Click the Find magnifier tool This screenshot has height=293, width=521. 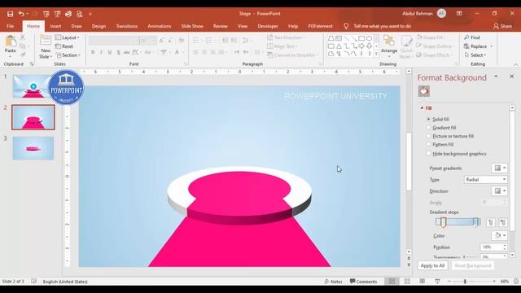472,37
